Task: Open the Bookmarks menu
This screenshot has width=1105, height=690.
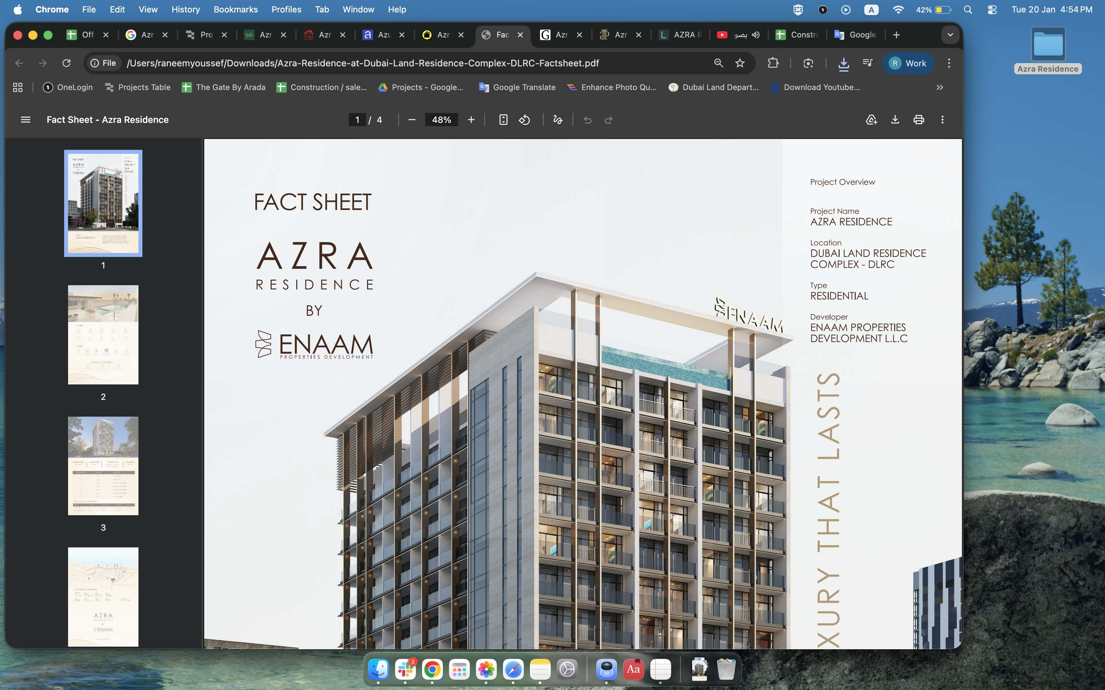Action: [x=235, y=10]
